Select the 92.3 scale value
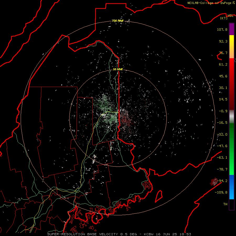Screen dimensions: 236x236 point(223,41)
